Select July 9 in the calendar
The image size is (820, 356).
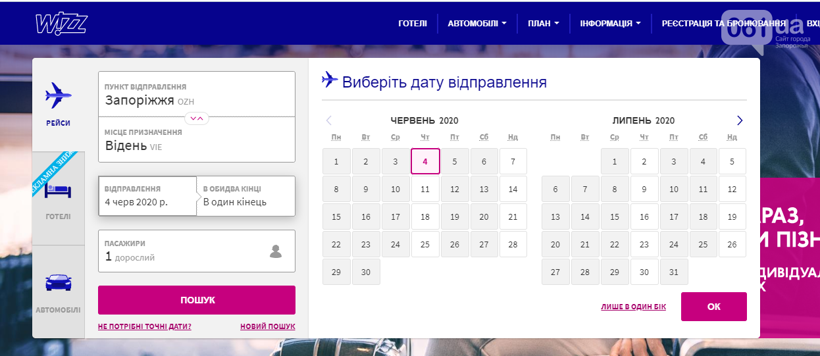(644, 189)
